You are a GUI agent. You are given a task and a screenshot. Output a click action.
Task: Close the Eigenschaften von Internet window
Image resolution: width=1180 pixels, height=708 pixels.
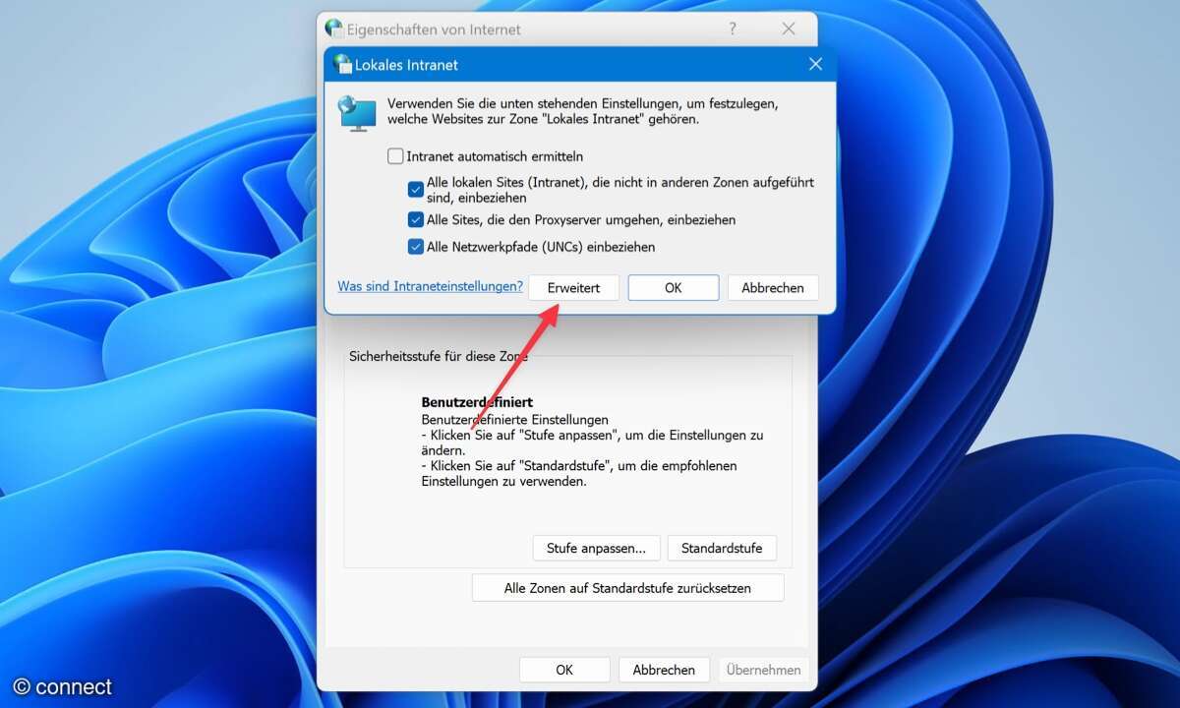789,29
